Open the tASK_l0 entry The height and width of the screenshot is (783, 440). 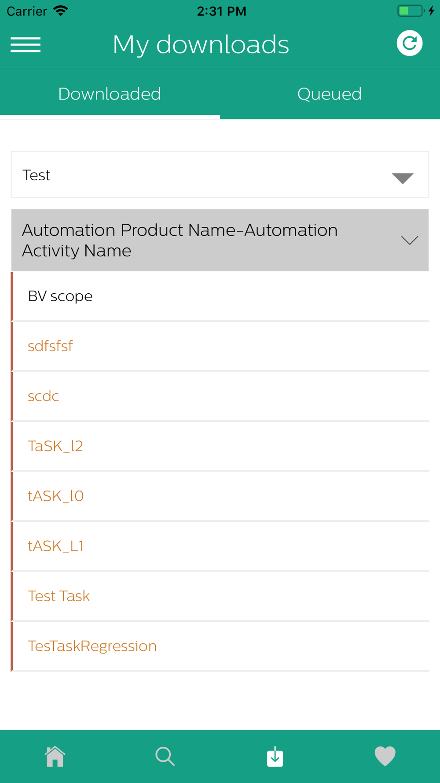pyautogui.click(x=55, y=496)
